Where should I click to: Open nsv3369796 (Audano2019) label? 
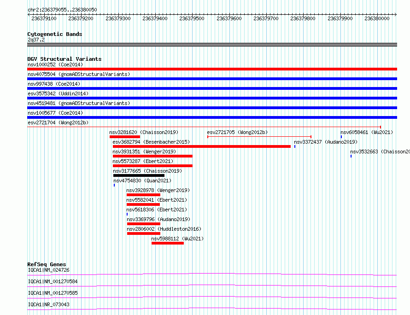pyautogui.click(x=158, y=219)
